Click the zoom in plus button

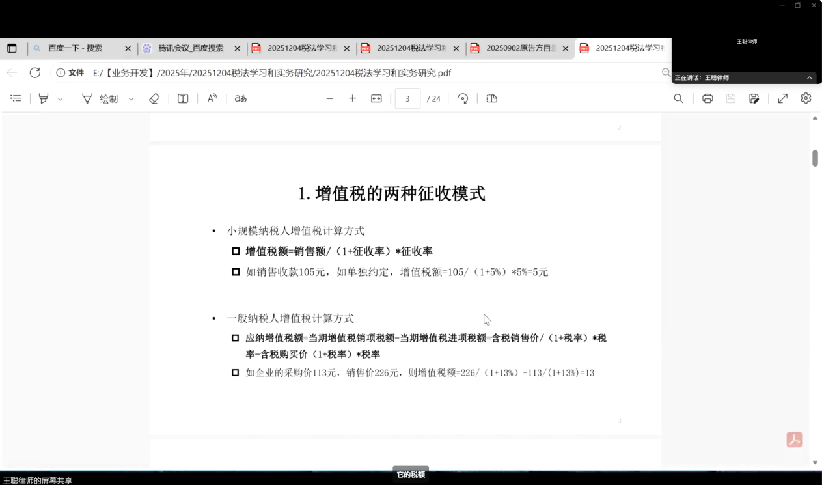353,98
